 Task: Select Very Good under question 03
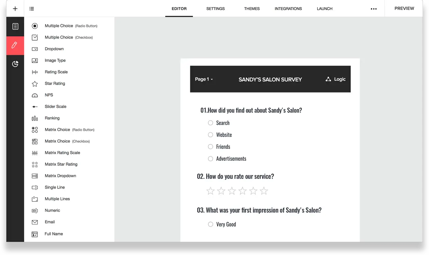coord(210,224)
